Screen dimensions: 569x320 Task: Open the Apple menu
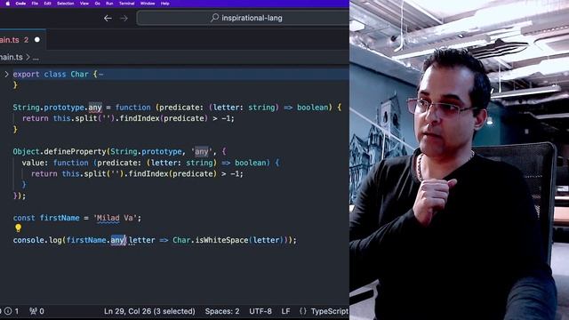(x=8, y=4)
